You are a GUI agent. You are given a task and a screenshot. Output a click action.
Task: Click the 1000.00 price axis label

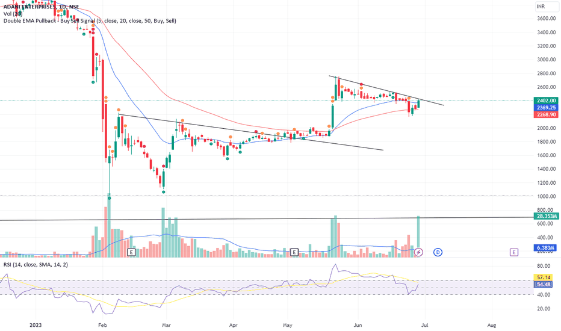click(546, 196)
